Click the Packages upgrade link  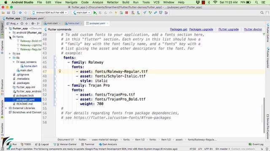click(201, 29)
